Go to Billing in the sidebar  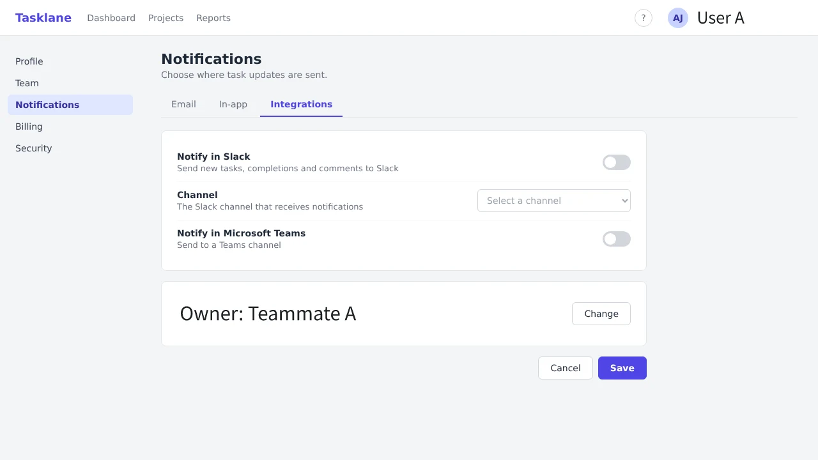pyautogui.click(x=70, y=126)
